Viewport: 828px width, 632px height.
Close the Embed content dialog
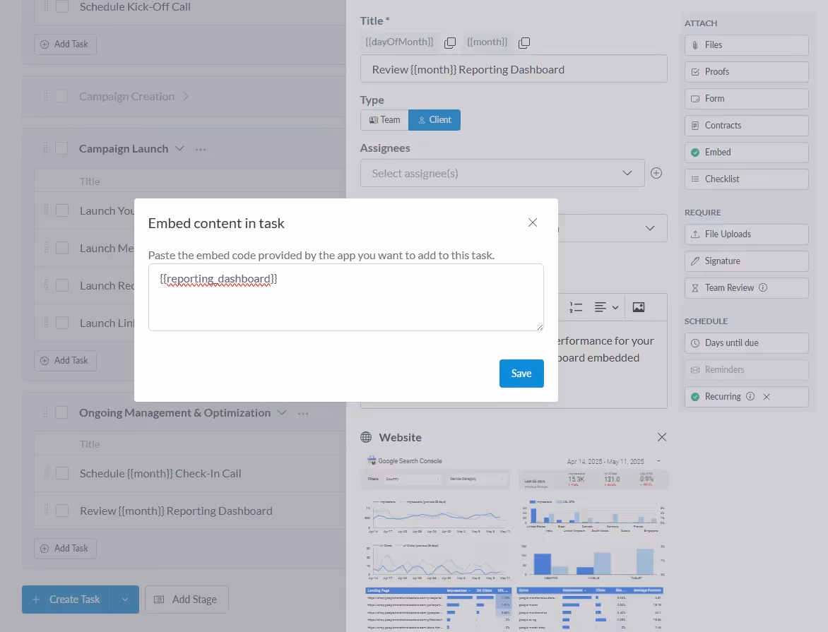(532, 222)
